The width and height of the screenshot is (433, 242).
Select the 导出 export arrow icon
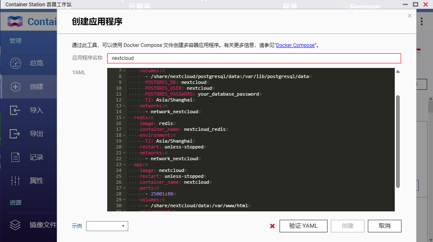point(16,134)
